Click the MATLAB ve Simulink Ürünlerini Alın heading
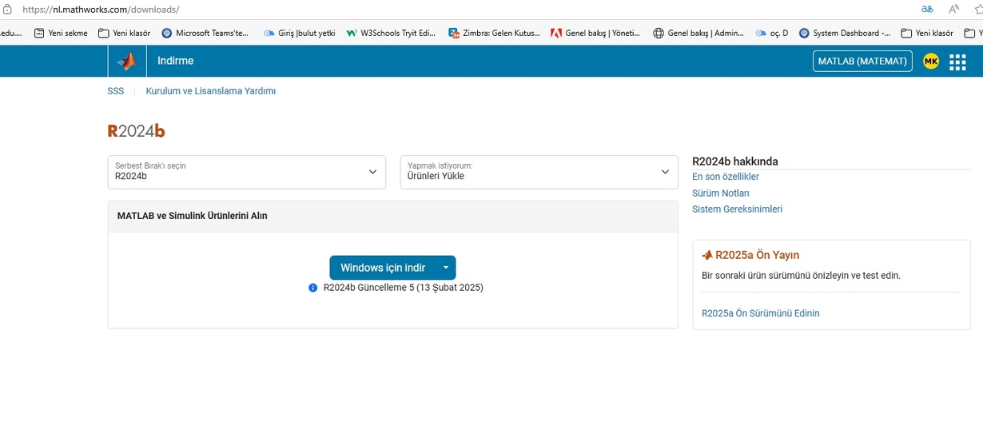 (x=193, y=216)
